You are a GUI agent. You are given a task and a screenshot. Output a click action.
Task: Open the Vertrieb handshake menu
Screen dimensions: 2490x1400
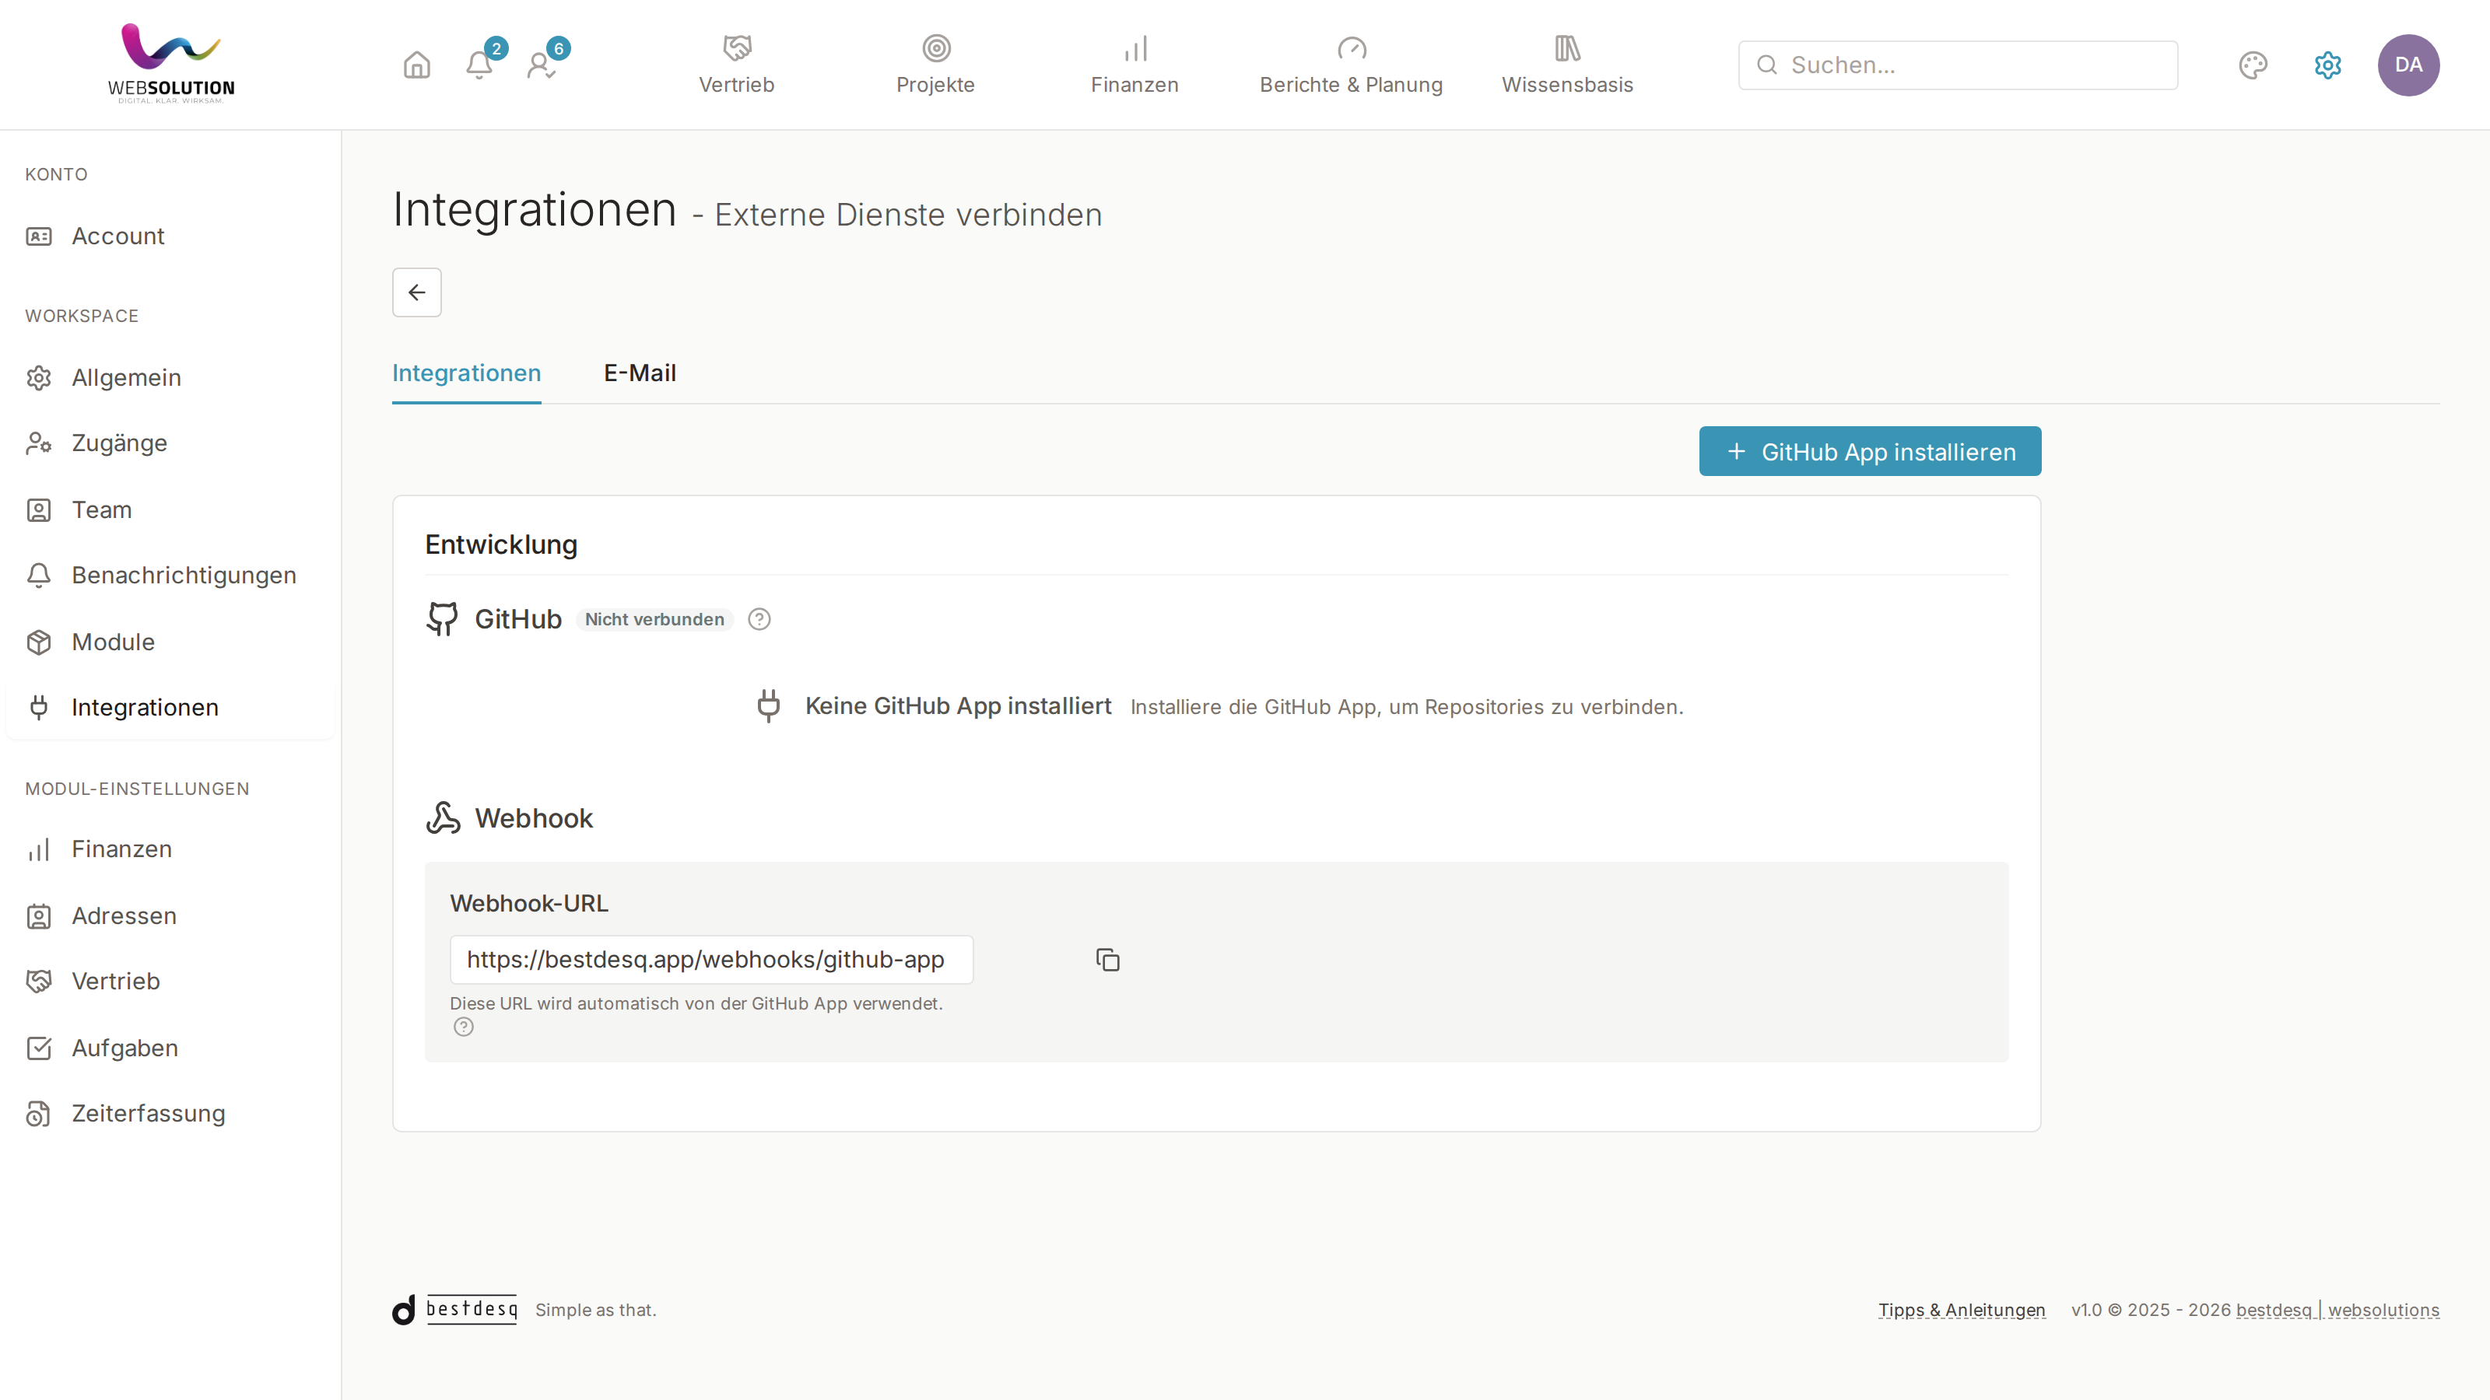737,65
